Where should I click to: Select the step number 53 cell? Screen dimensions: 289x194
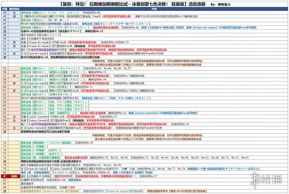pos(4,50)
